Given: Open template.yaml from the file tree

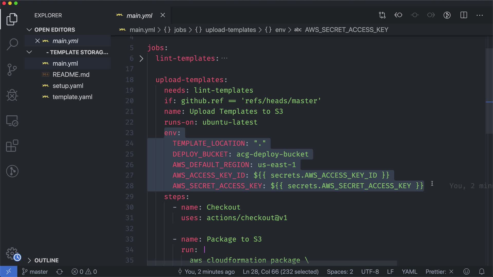Looking at the screenshot, I should click(x=72, y=97).
